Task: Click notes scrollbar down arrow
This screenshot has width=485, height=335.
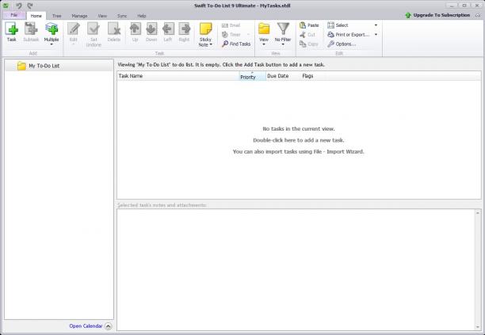Action: (x=478, y=327)
